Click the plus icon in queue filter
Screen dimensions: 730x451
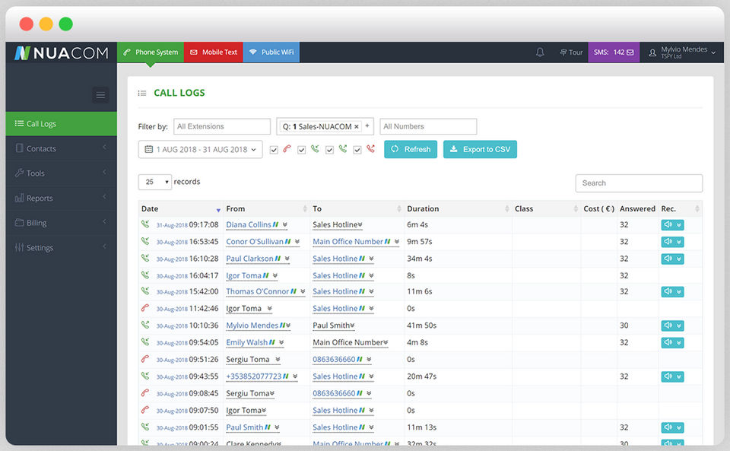[367, 125]
